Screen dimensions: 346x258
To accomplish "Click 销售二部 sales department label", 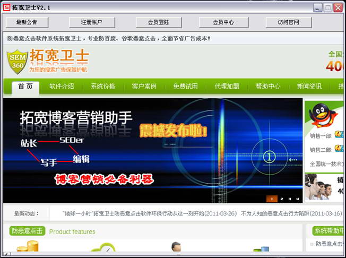I will [321, 150].
